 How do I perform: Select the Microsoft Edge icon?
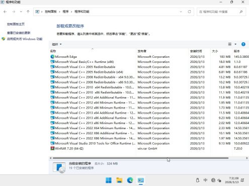pos(52,57)
